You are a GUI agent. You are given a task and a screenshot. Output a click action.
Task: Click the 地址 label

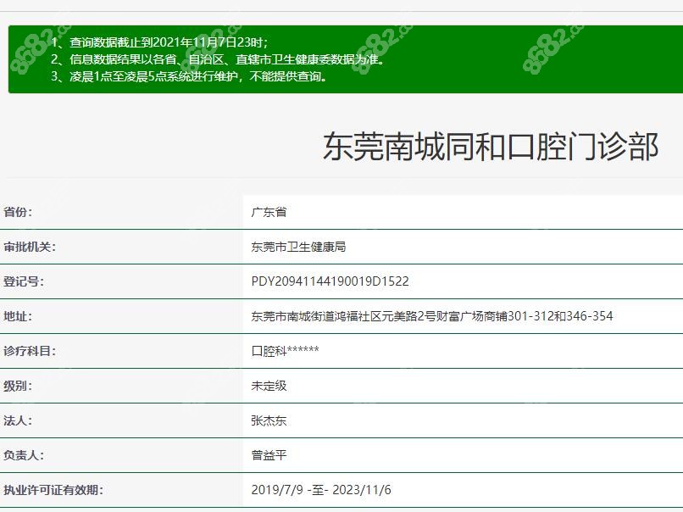click(x=18, y=316)
